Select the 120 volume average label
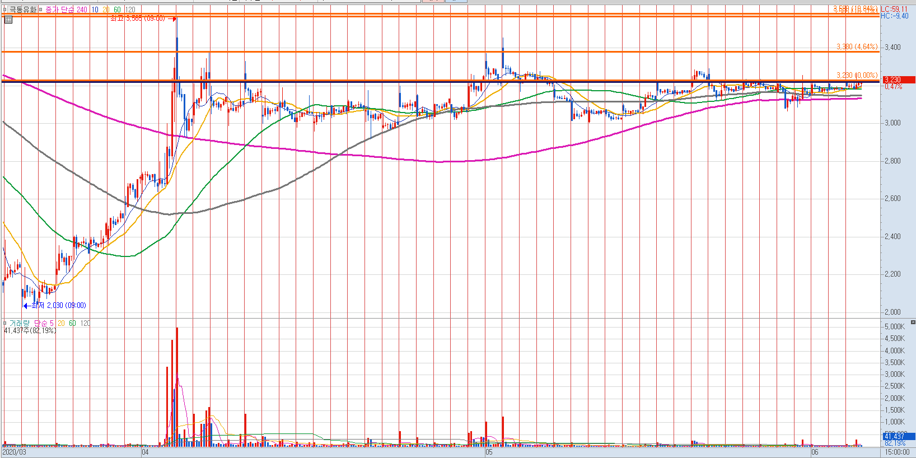 pyautogui.click(x=85, y=323)
